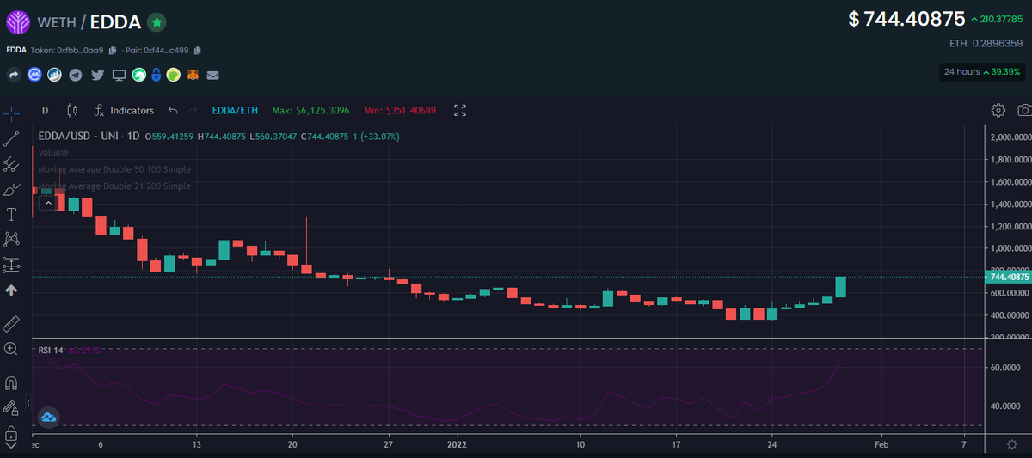
Task: Open the Twitter link icon
Action: pyautogui.click(x=97, y=76)
